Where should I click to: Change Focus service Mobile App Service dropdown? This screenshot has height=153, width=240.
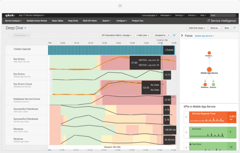pos(204,36)
